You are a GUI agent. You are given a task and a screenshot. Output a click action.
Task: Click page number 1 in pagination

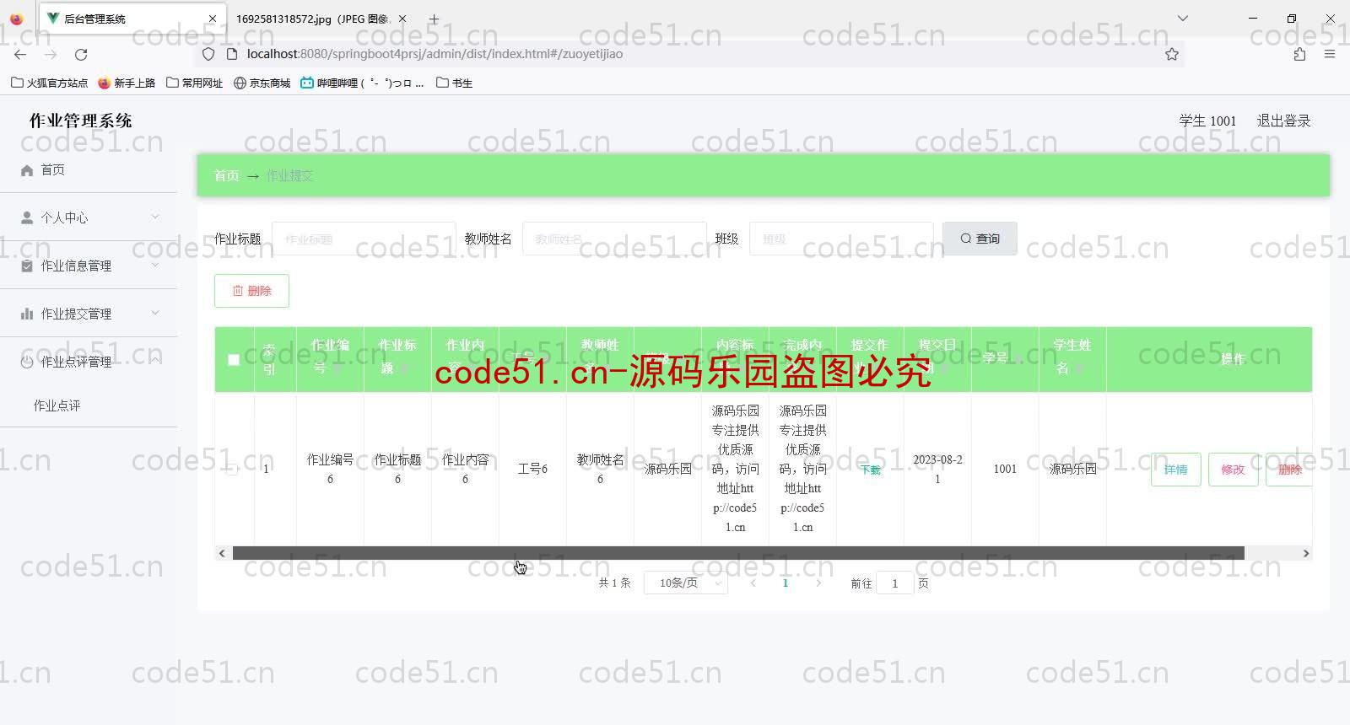click(x=786, y=583)
